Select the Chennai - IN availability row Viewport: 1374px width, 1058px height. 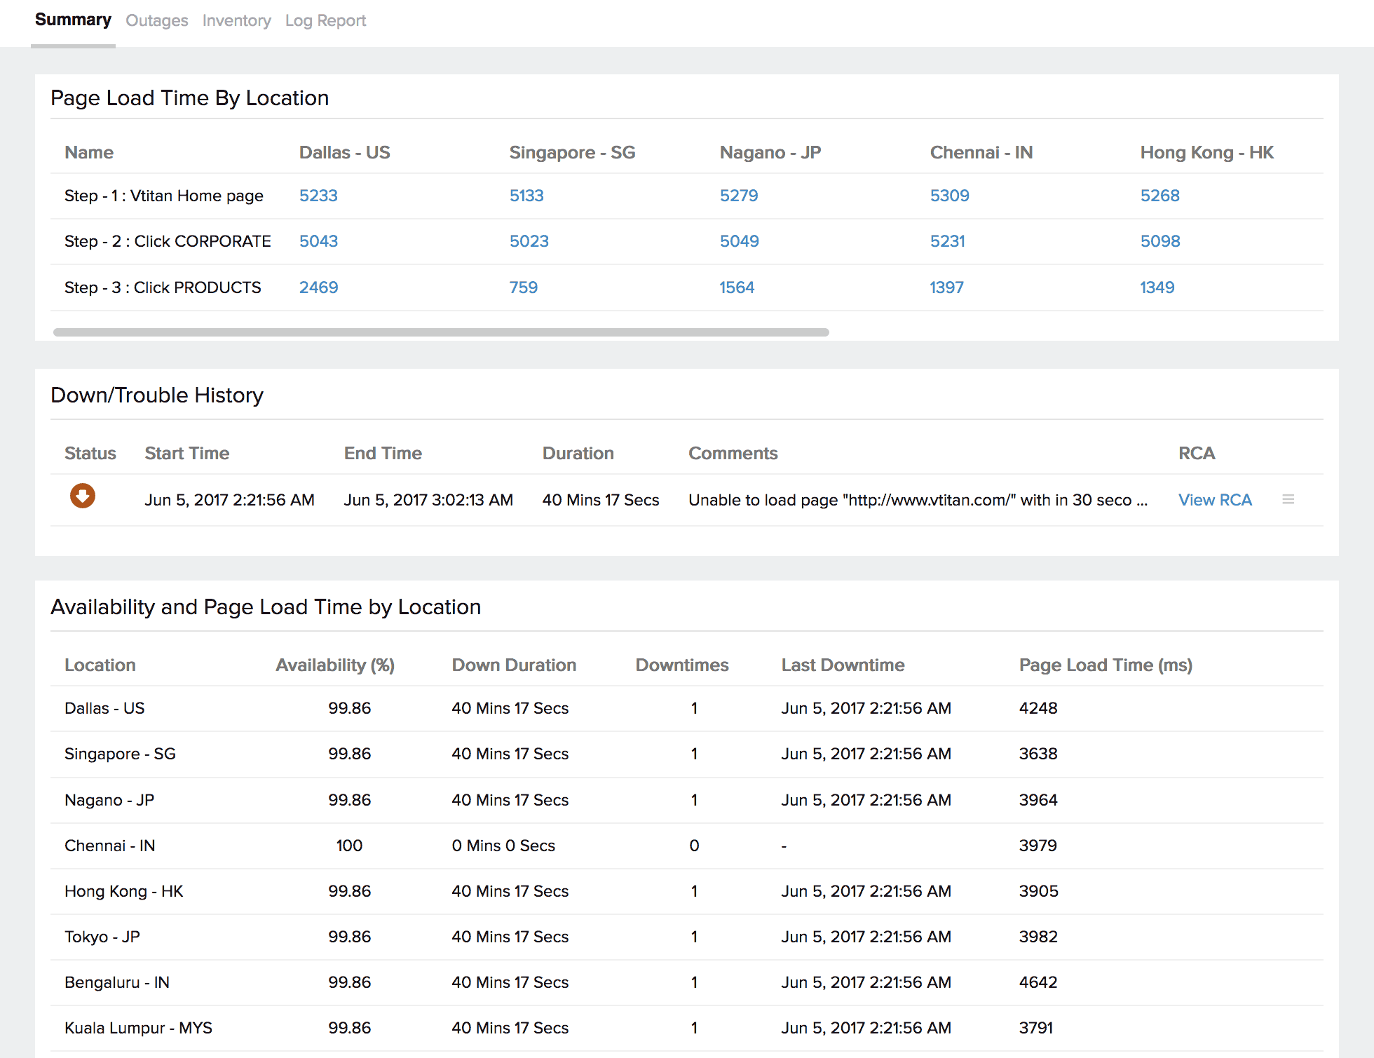[x=109, y=846]
